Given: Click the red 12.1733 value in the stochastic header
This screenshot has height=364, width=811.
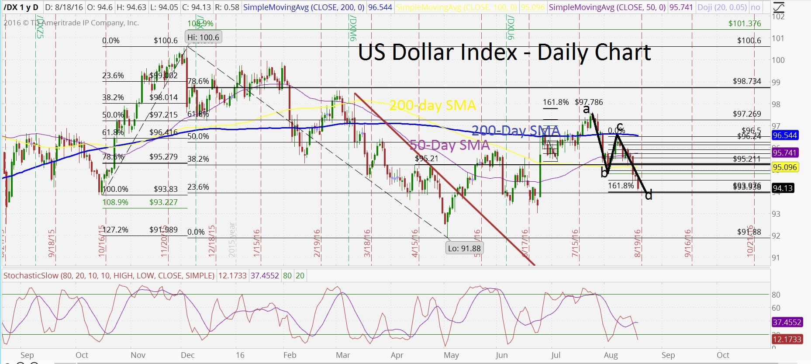Looking at the screenshot, I should click(231, 276).
